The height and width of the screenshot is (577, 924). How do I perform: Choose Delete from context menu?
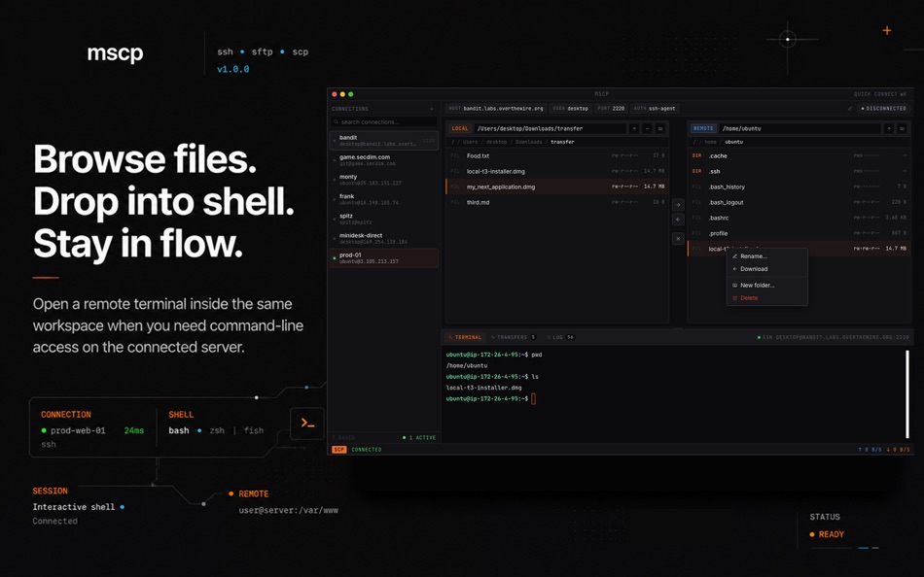[766, 298]
